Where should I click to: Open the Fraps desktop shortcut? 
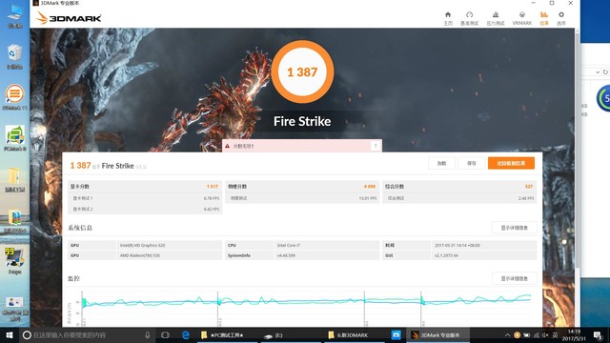(15, 261)
